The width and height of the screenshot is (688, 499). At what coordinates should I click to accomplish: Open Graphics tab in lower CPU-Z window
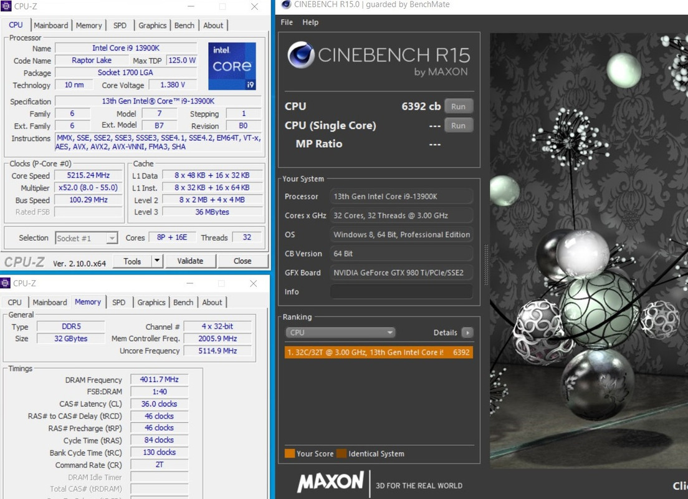[151, 303]
